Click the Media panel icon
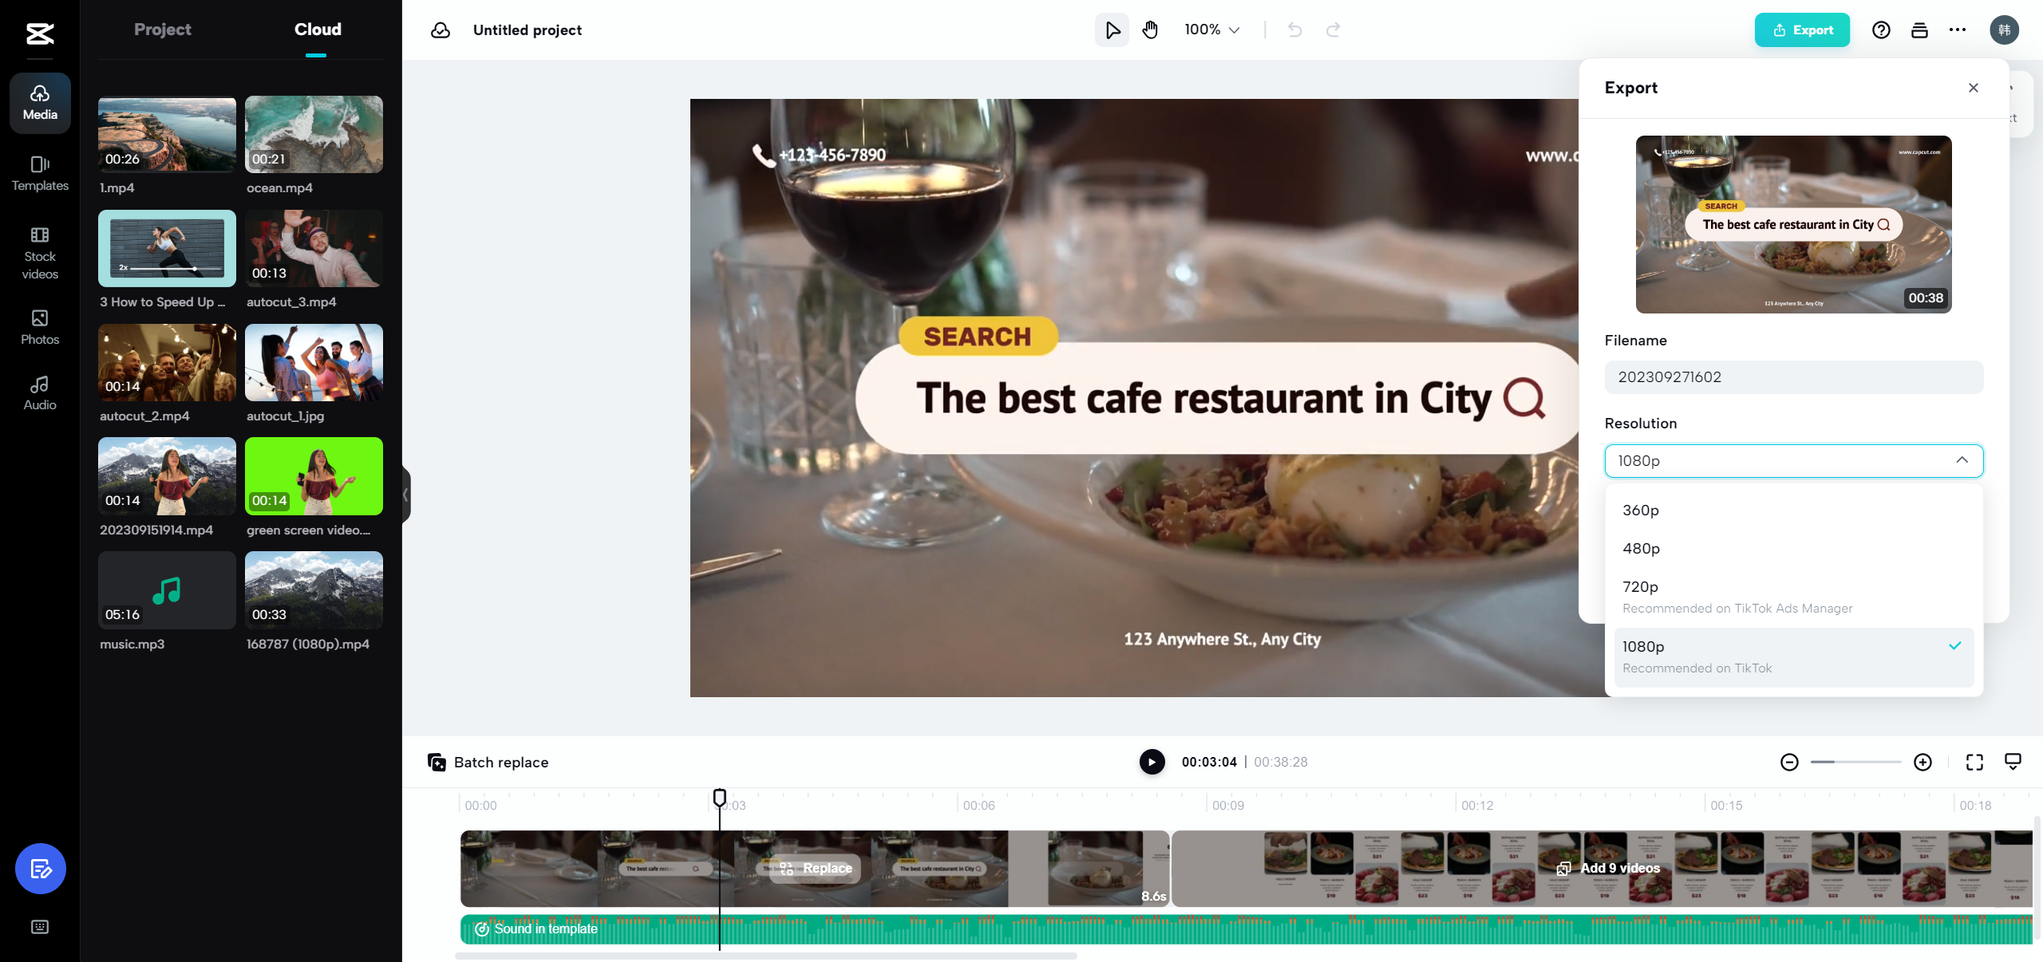The height and width of the screenshot is (962, 2043). coord(39,101)
